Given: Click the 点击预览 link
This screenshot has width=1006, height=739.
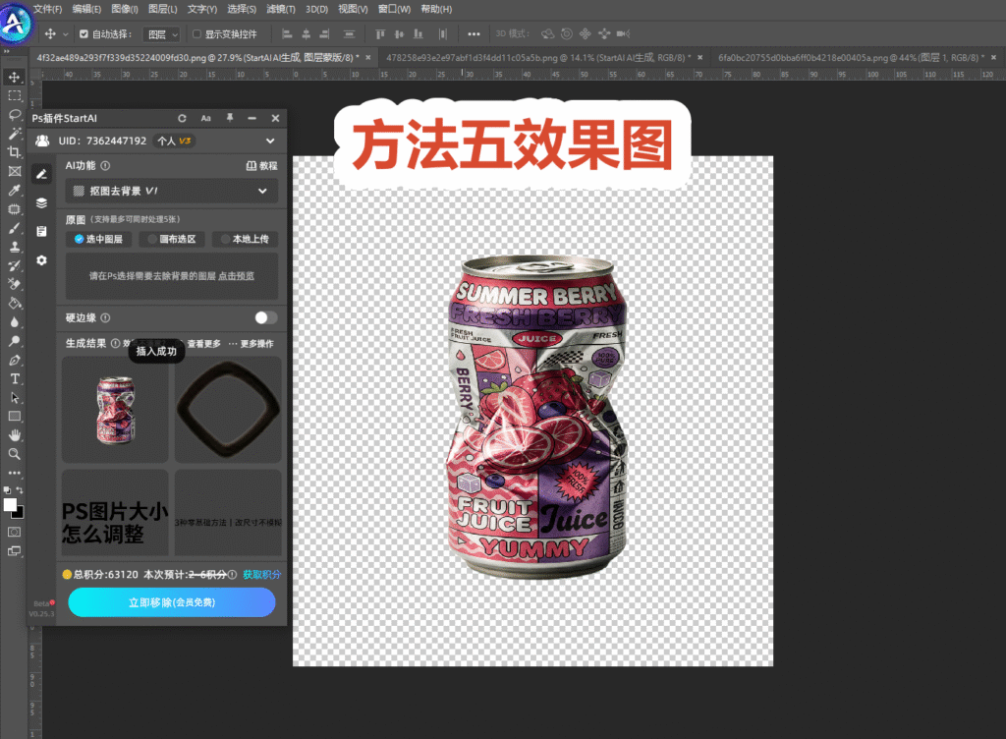Looking at the screenshot, I should [x=236, y=276].
